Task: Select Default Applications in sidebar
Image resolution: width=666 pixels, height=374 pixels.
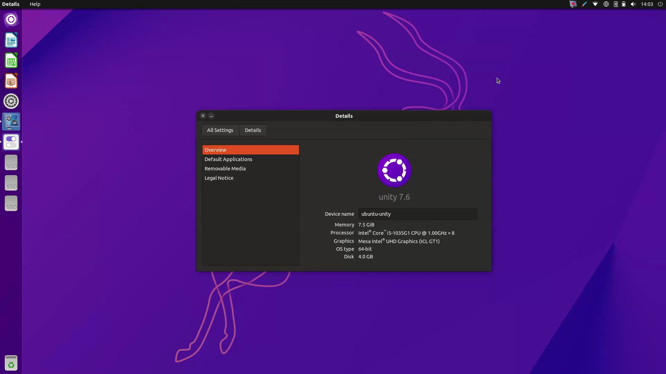Action: click(x=228, y=159)
